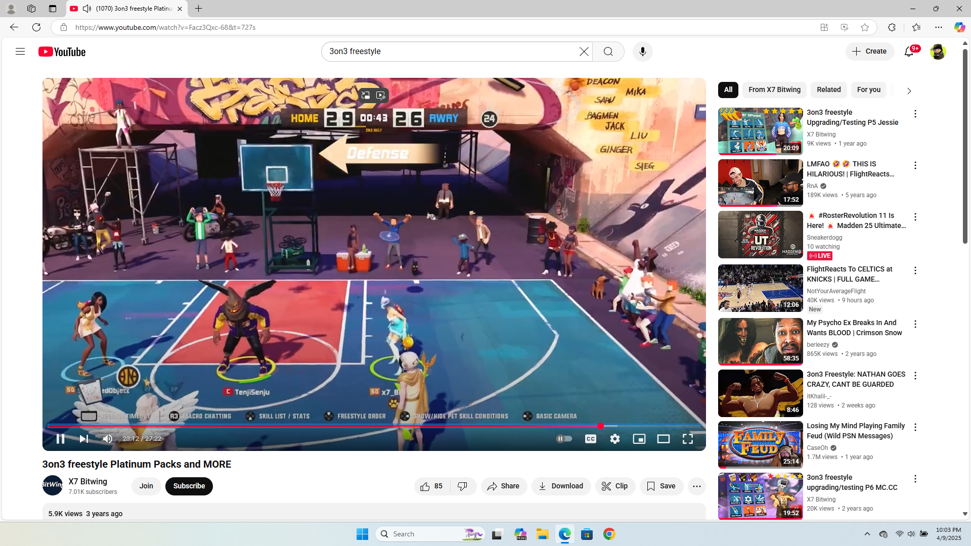Switch to miniplayer mode
This screenshot has width=971, height=546.
pos(639,439)
